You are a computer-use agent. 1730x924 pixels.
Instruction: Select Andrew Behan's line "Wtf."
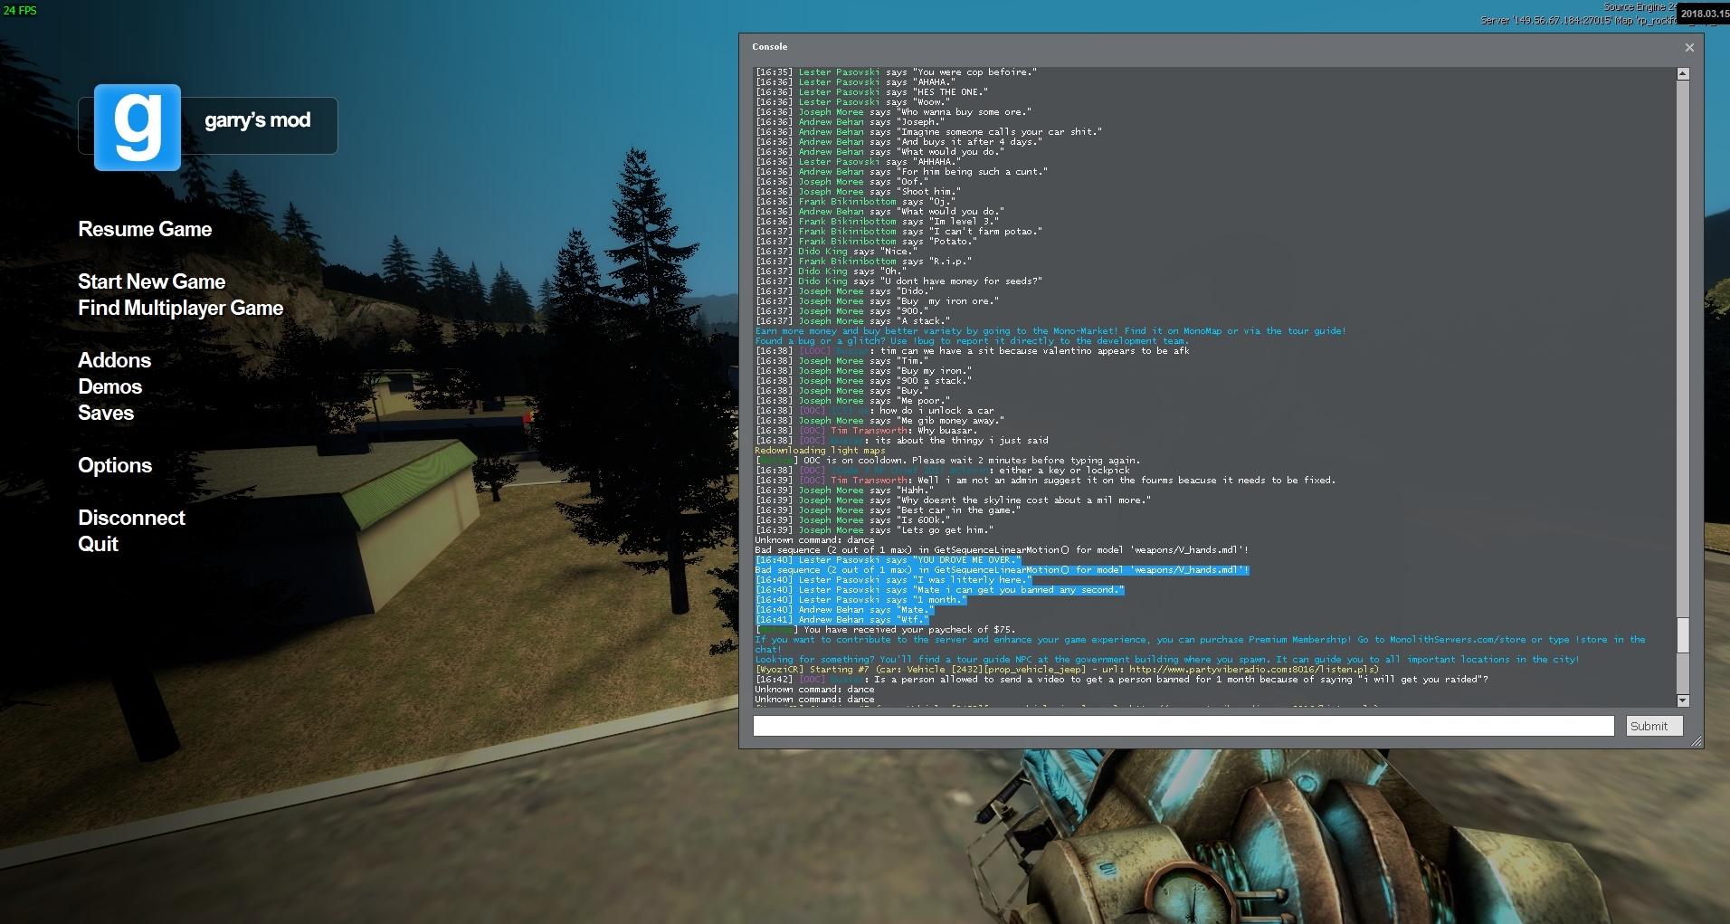click(841, 620)
